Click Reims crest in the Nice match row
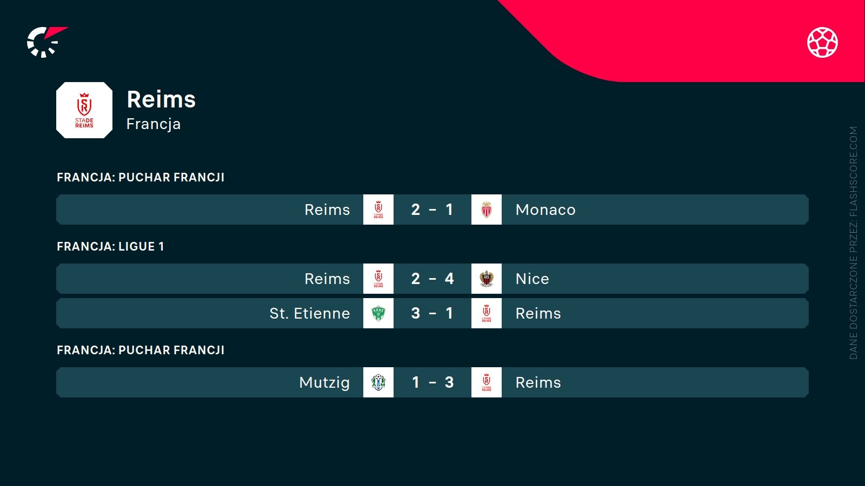Screen dimensions: 865x486 pos(378,279)
